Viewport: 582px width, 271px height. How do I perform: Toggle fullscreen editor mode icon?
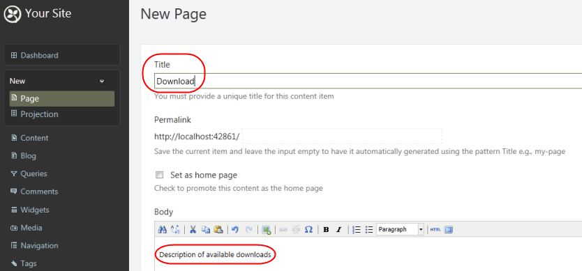[x=449, y=229]
